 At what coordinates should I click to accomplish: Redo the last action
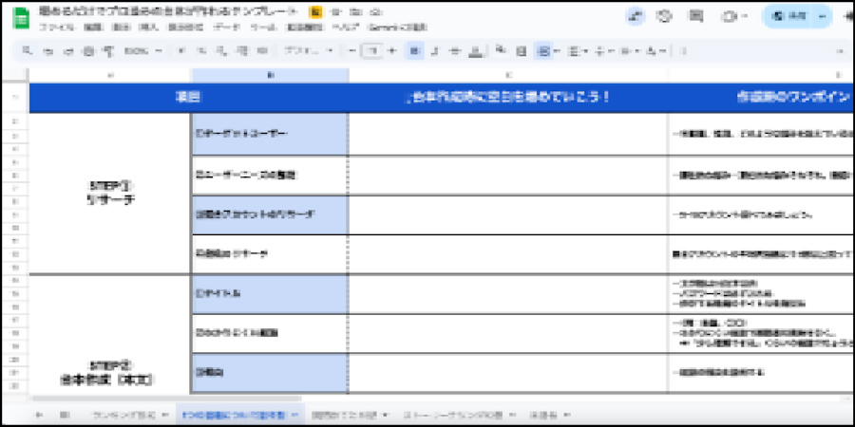(x=69, y=50)
